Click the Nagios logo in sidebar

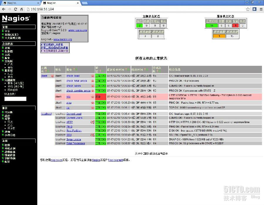pyautogui.click(x=16, y=19)
